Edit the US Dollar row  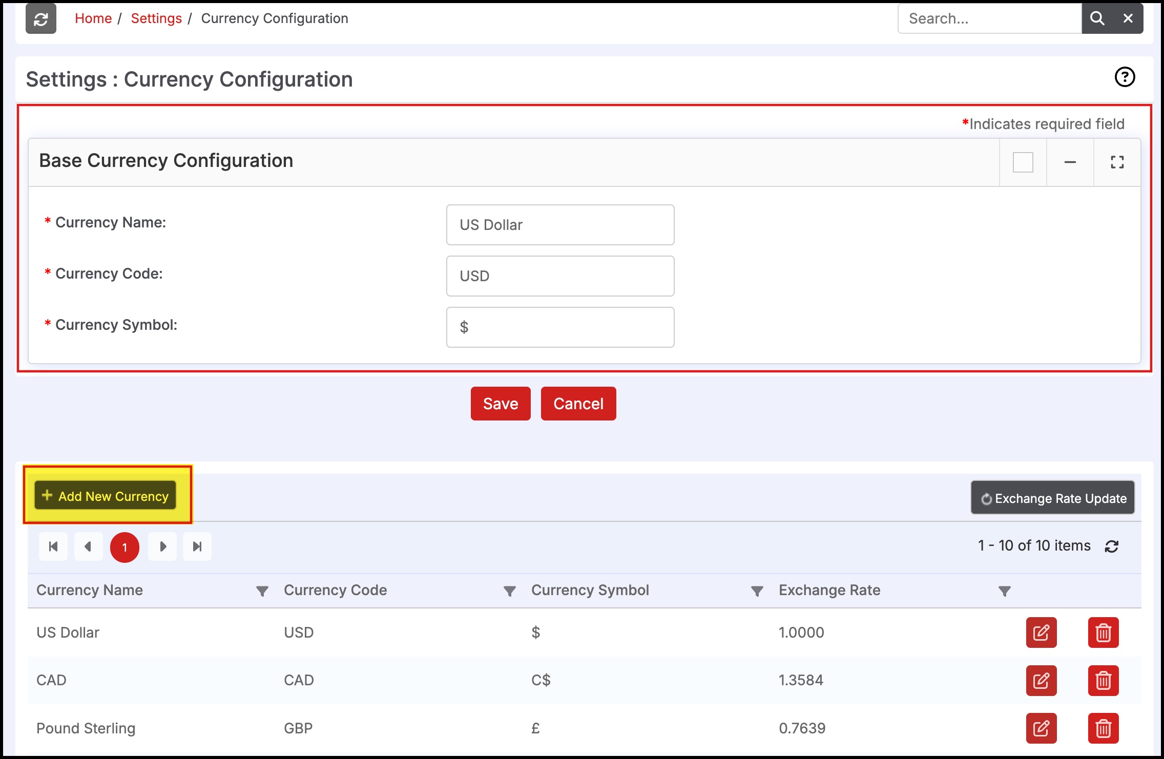(x=1041, y=632)
